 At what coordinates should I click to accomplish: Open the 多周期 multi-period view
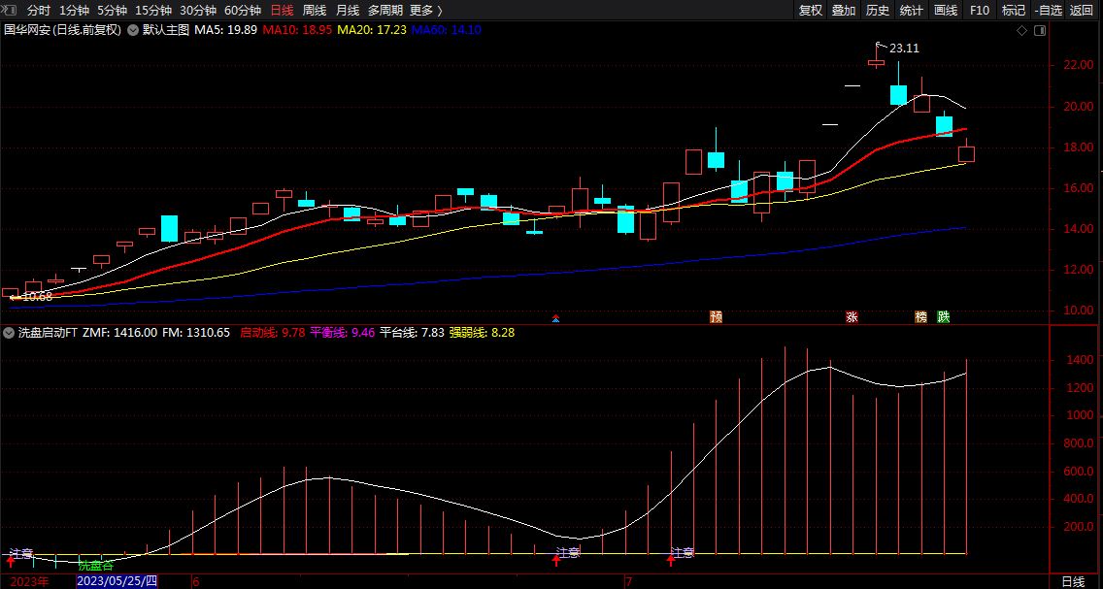click(x=384, y=10)
